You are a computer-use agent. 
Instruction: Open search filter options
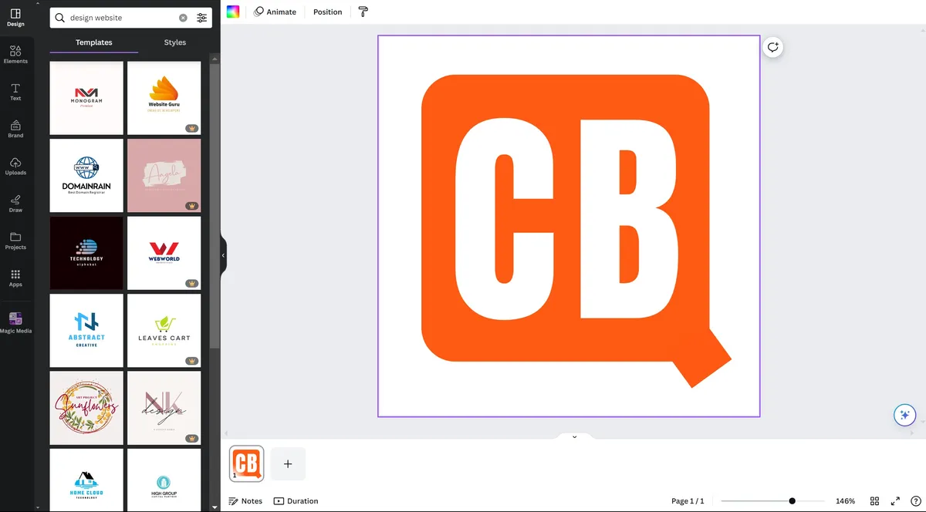pos(202,18)
